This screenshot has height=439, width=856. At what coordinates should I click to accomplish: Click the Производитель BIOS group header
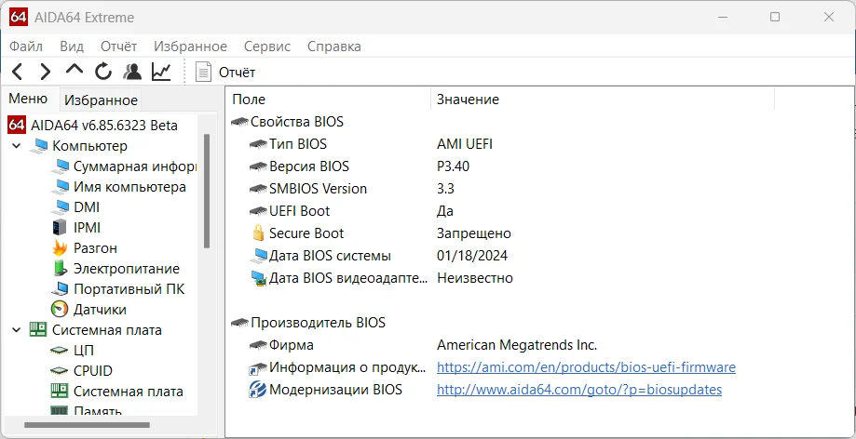pyautogui.click(x=318, y=323)
